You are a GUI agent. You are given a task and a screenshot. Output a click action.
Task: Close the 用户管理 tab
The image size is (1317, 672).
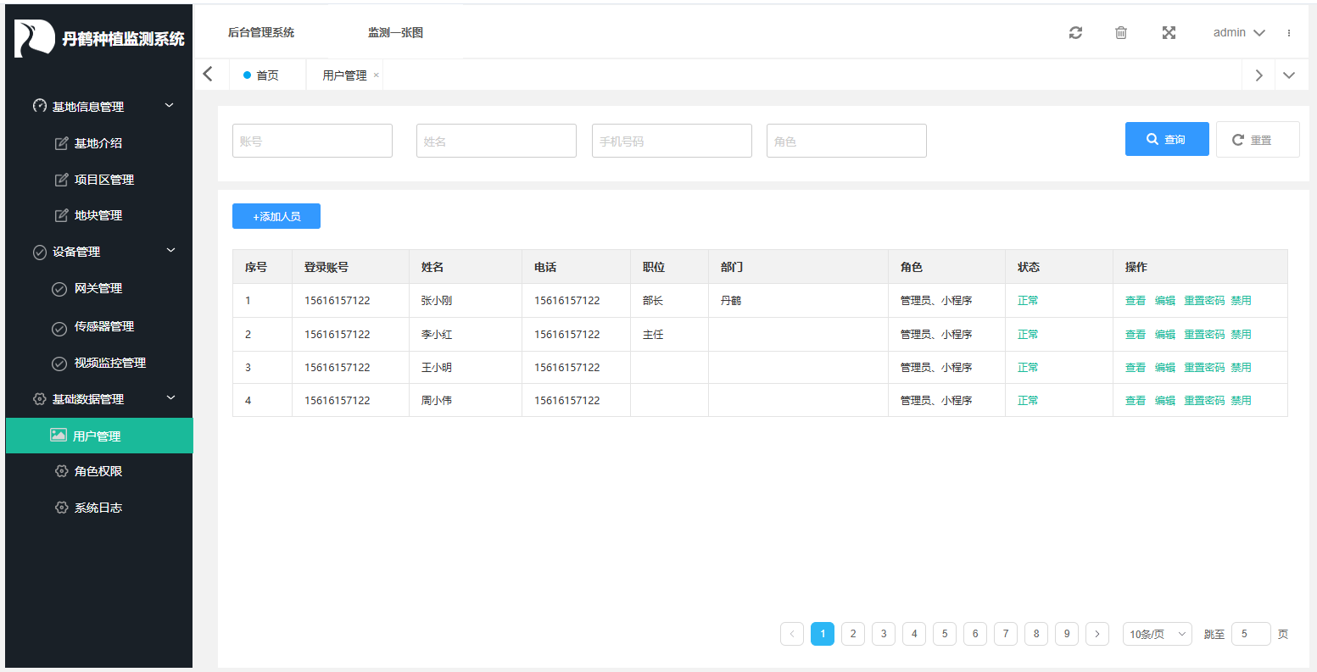(x=376, y=75)
